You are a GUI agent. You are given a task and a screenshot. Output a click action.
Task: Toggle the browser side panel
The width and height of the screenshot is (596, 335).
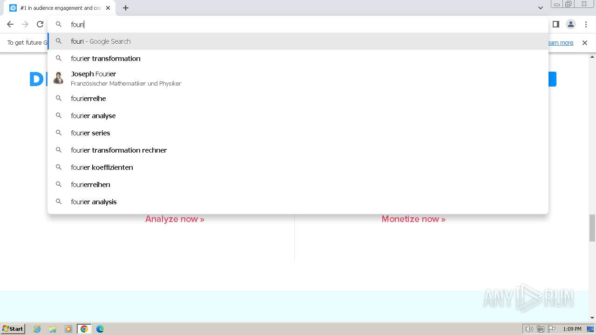pos(555,24)
